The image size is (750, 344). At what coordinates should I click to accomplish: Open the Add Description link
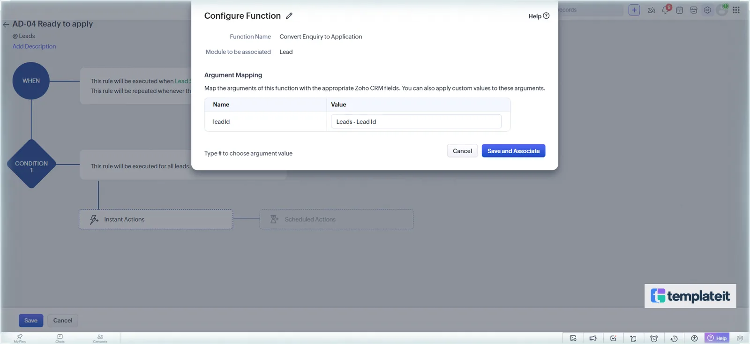point(34,46)
